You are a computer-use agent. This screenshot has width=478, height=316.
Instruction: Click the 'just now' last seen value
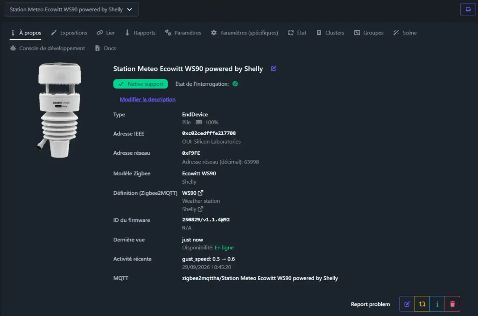click(x=192, y=240)
